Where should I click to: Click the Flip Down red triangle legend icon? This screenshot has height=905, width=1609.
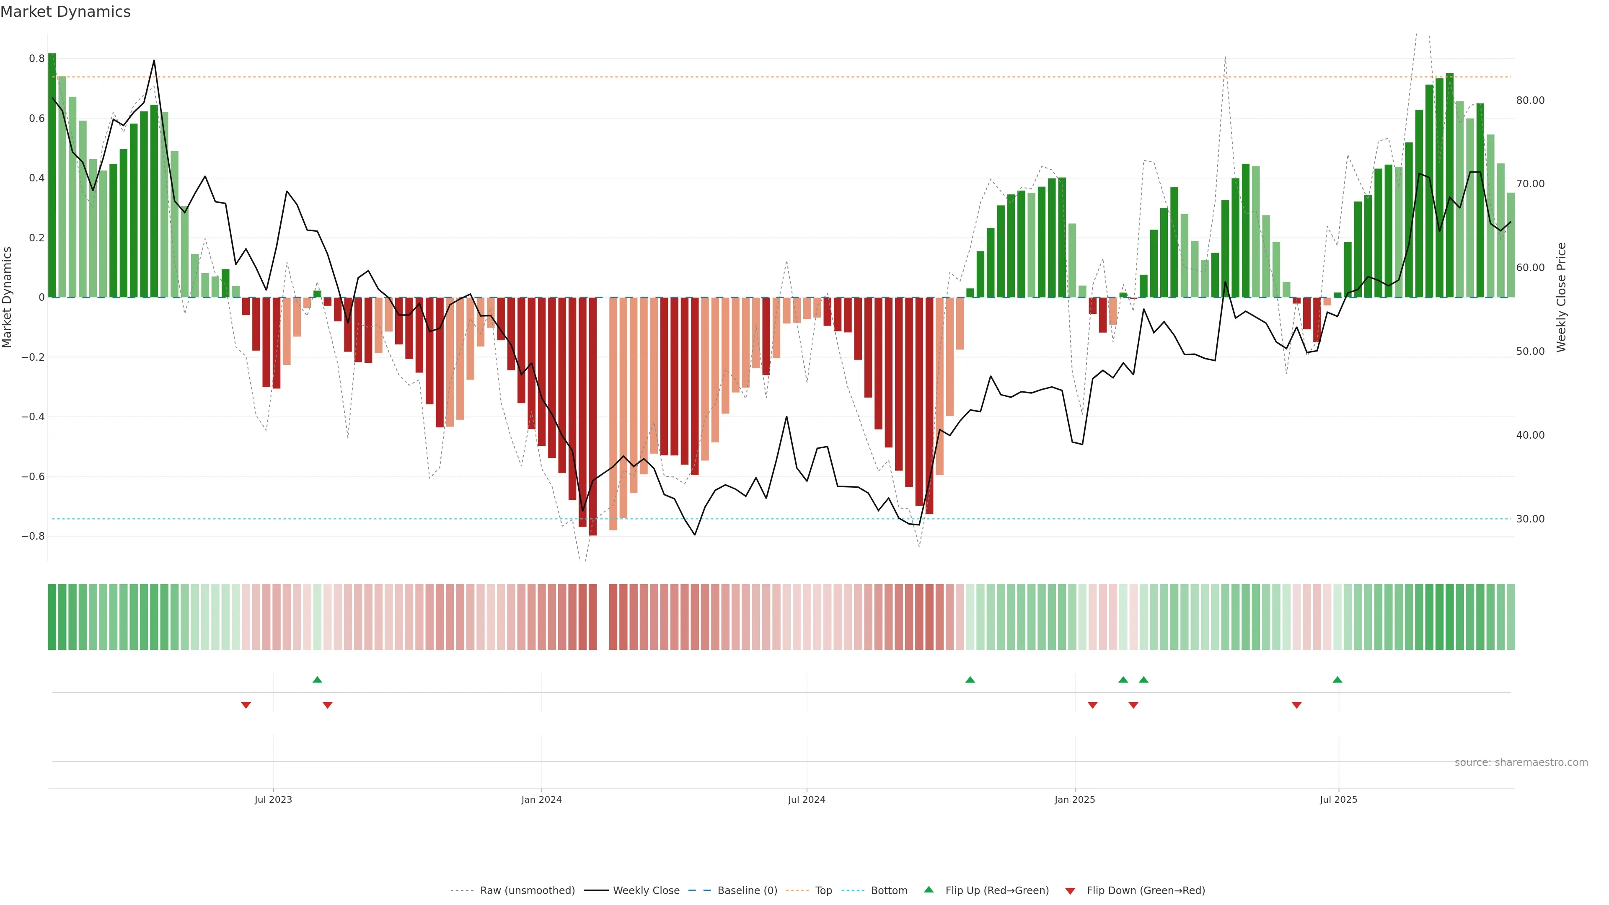(1070, 891)
